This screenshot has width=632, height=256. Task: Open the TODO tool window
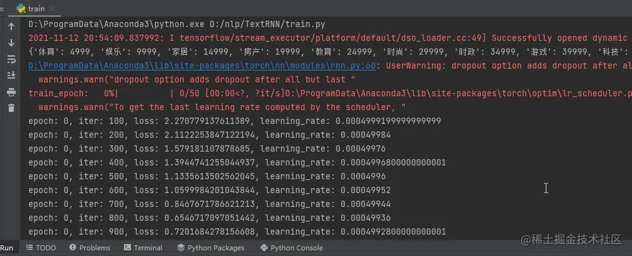(x=41, y=248)
